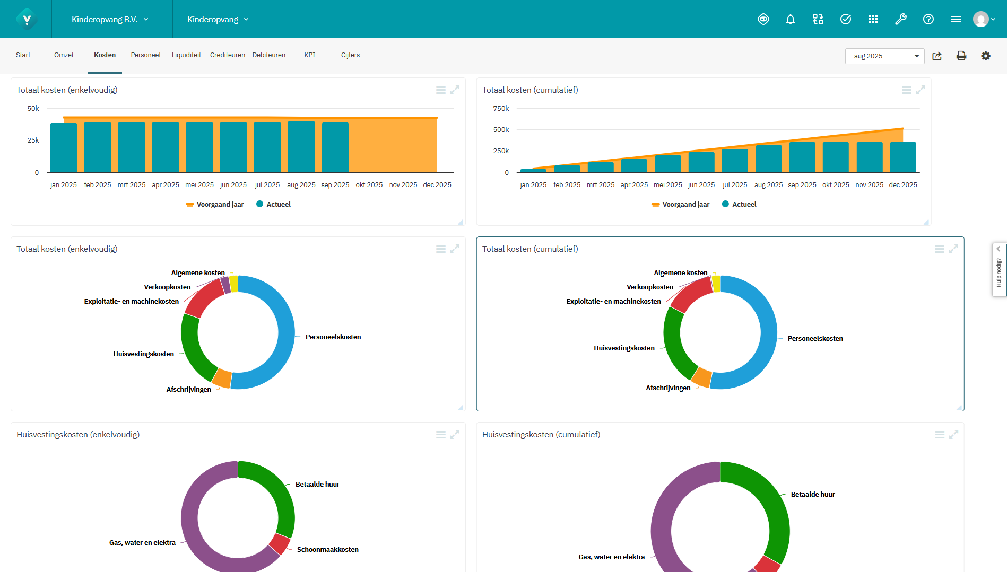1007x572 pixels.
Task: Open the help question mark icon
Action: 928,20
